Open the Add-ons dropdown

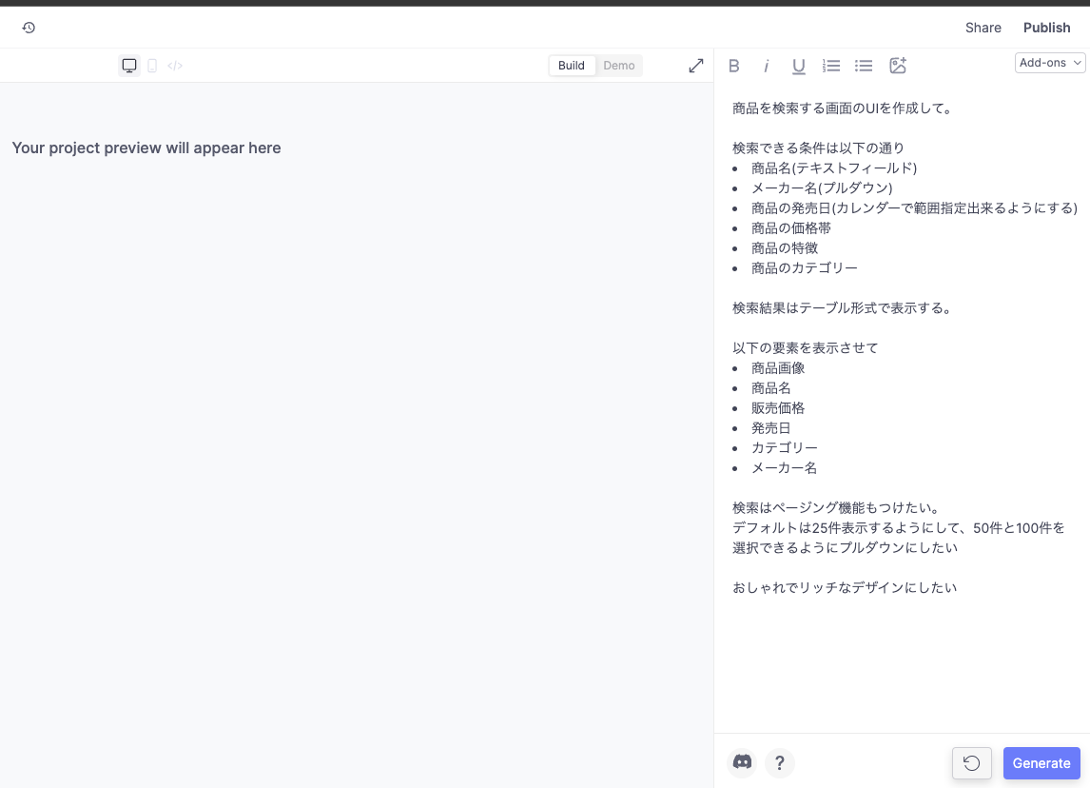pyautogui.click(x=1050, y=63)
